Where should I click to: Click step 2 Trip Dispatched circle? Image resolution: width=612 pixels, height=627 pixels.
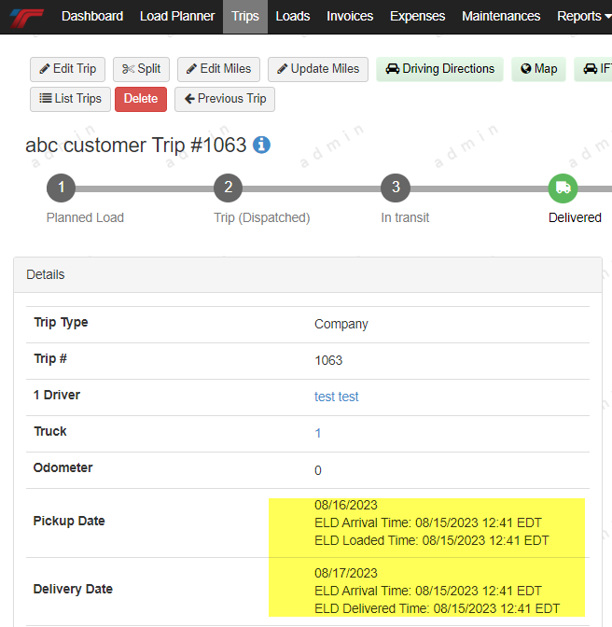click(x=228, y=188)
